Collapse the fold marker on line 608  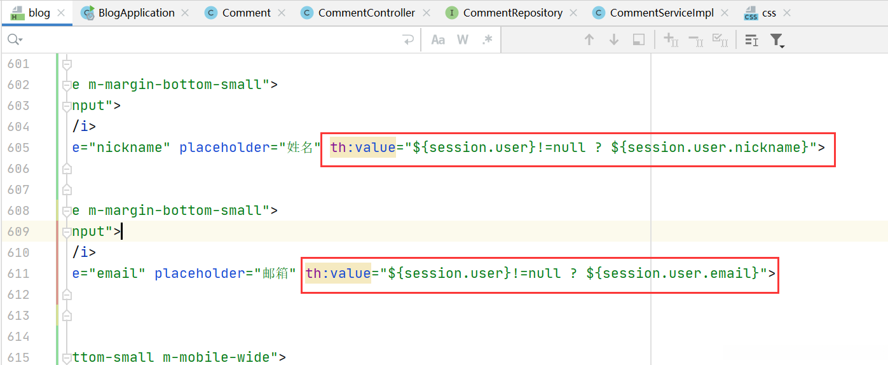pos(67,211)
